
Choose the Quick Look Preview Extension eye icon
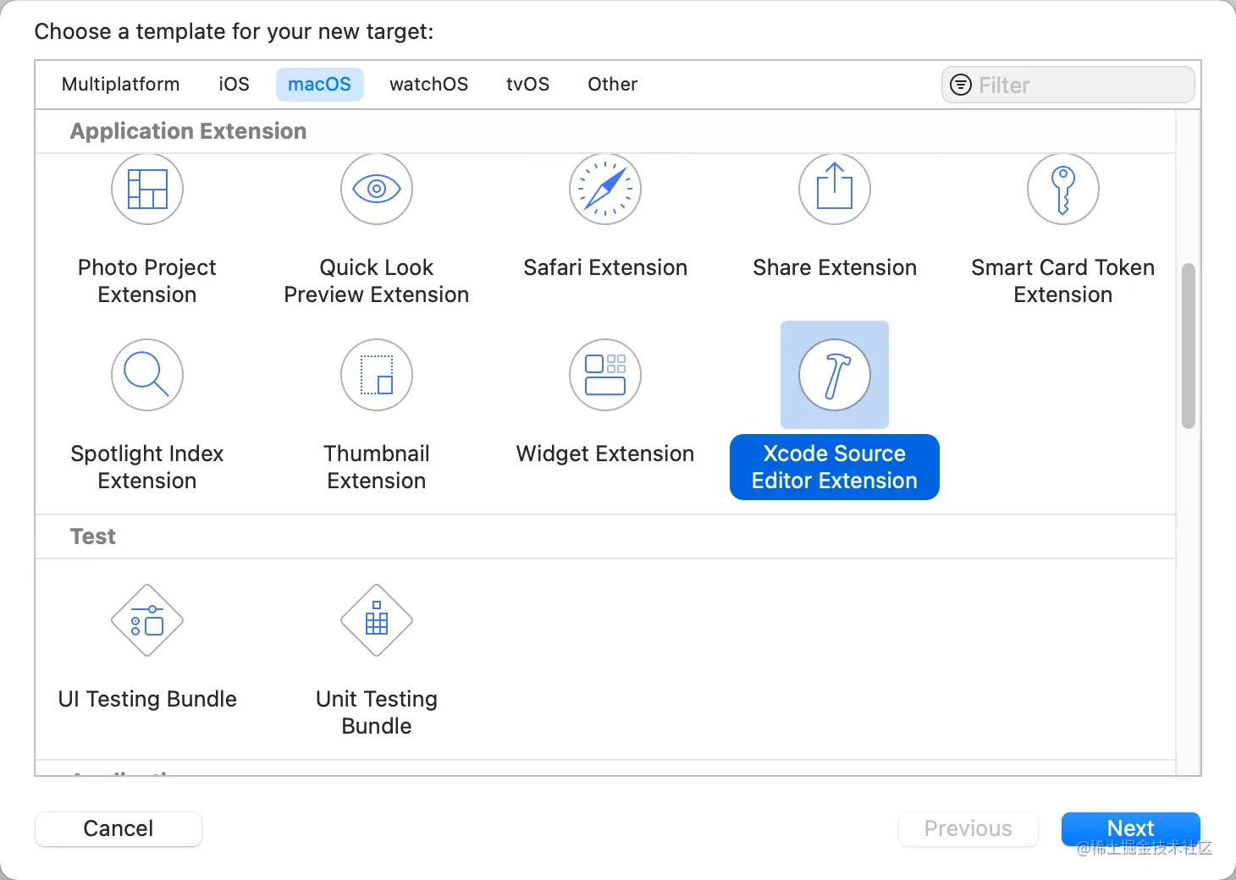377,189
